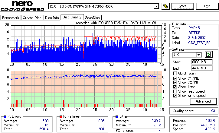
Task: Go to the Disc Info tab
Action: pyautogui.click(x=52, y=18)
